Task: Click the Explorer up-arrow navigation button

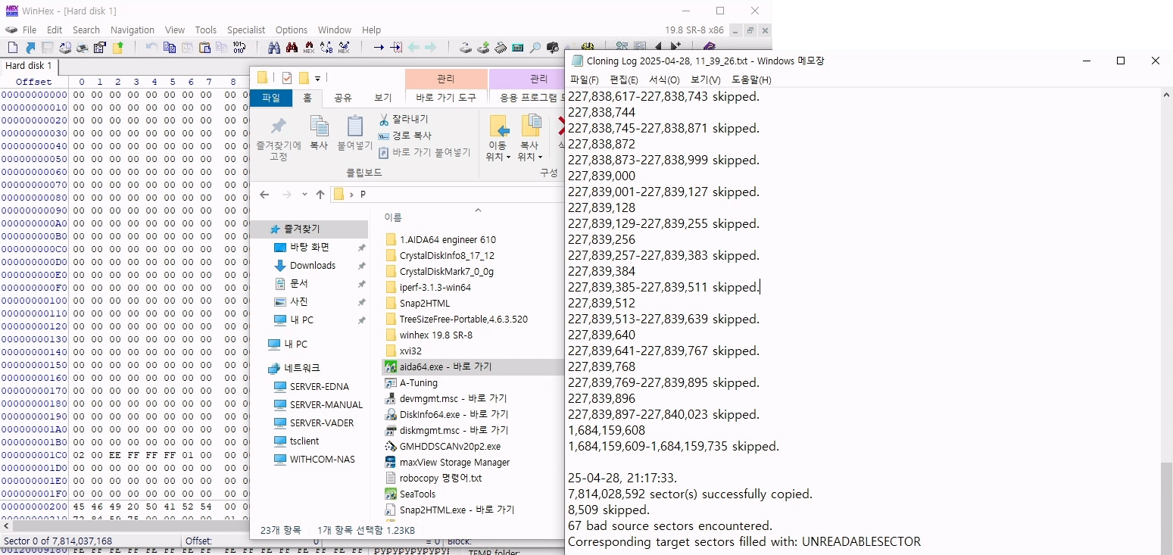Action: pos(320,195)
